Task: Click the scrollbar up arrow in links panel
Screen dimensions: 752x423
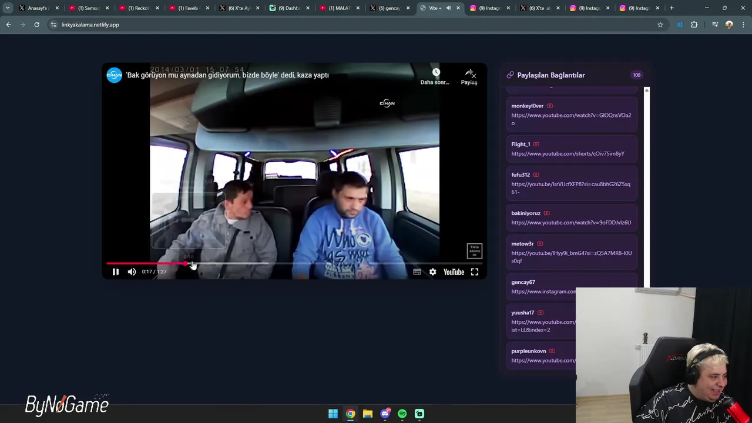Action: pos(646,90)
